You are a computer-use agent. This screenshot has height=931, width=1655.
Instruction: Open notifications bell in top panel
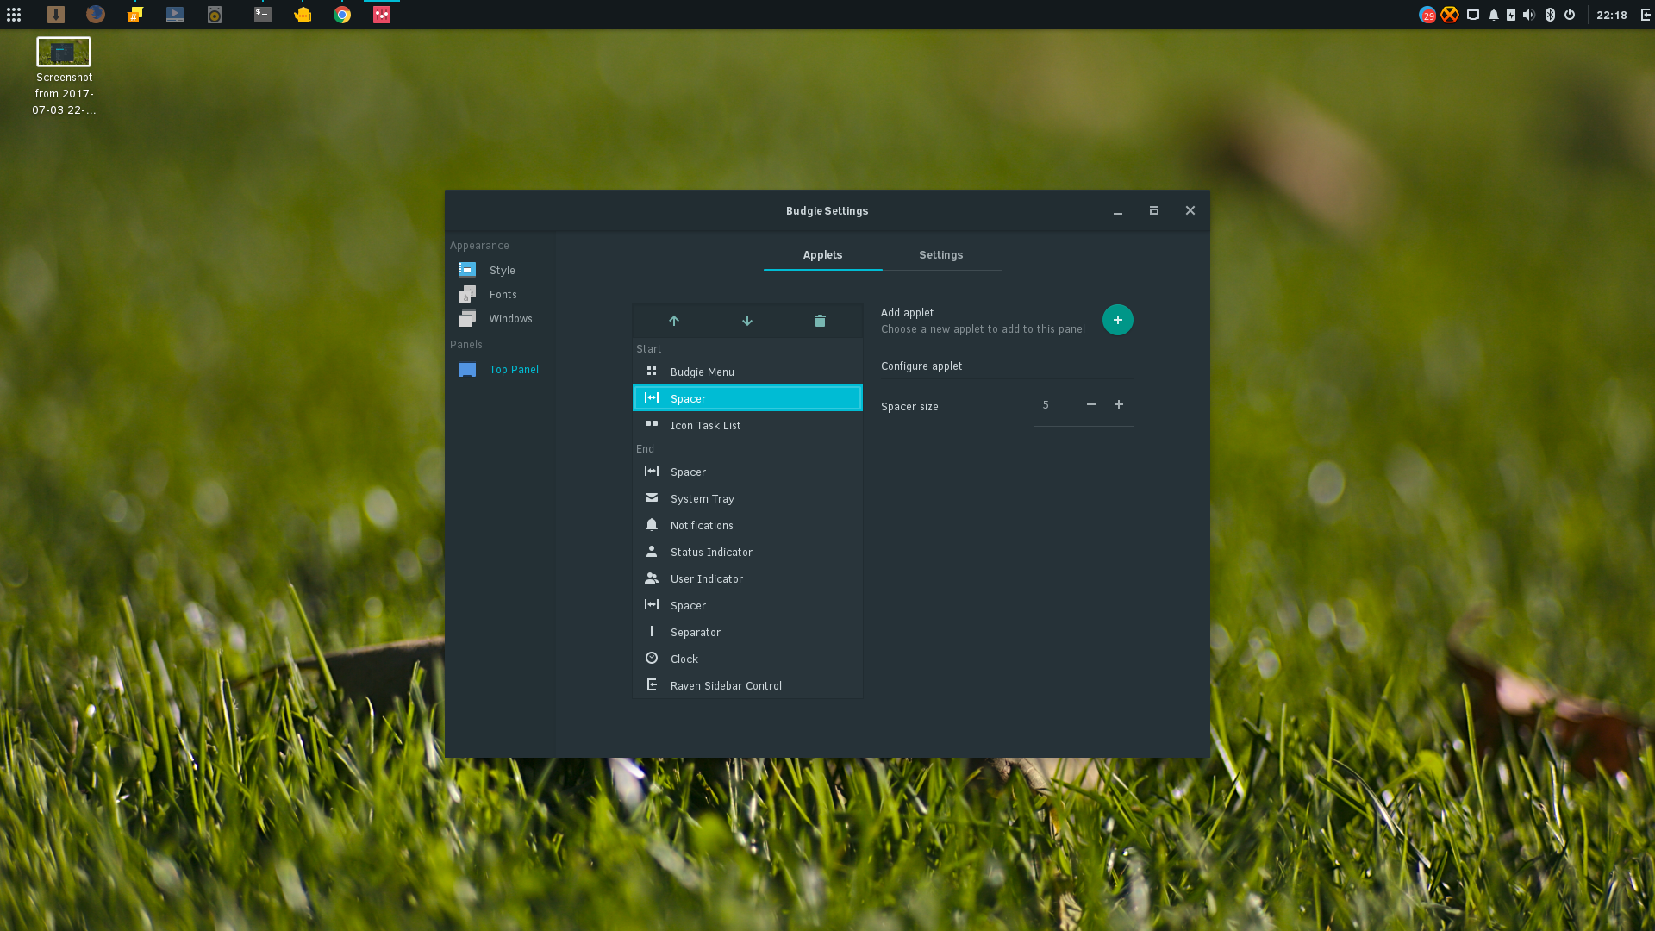pyautogui.click(x=1494, y=15)
